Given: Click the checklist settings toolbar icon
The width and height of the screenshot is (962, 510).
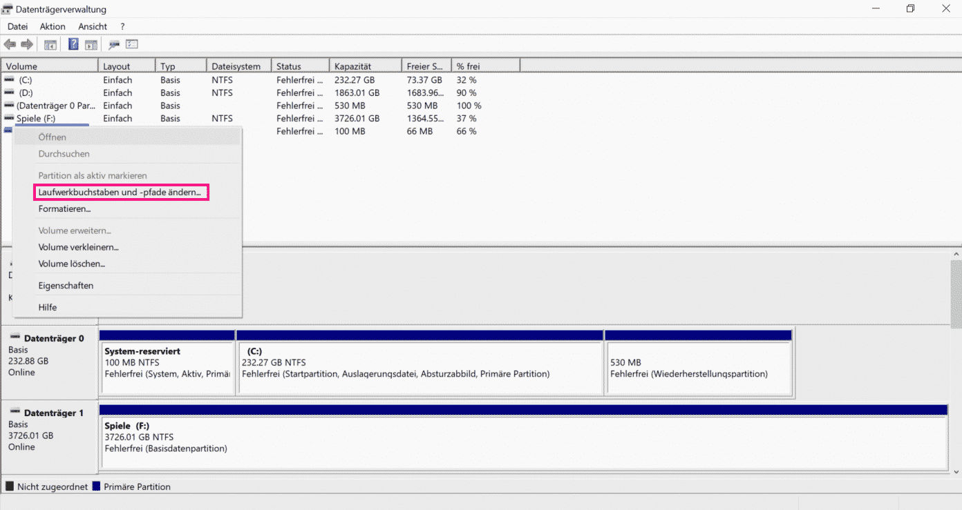Looking at the screenshot, I should 132,44.
